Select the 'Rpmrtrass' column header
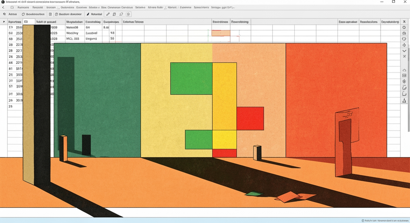This screenshot has height=223, width=410. tap(15, 22)
